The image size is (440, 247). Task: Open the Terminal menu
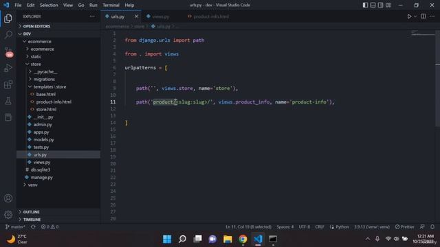click(111, 5)
